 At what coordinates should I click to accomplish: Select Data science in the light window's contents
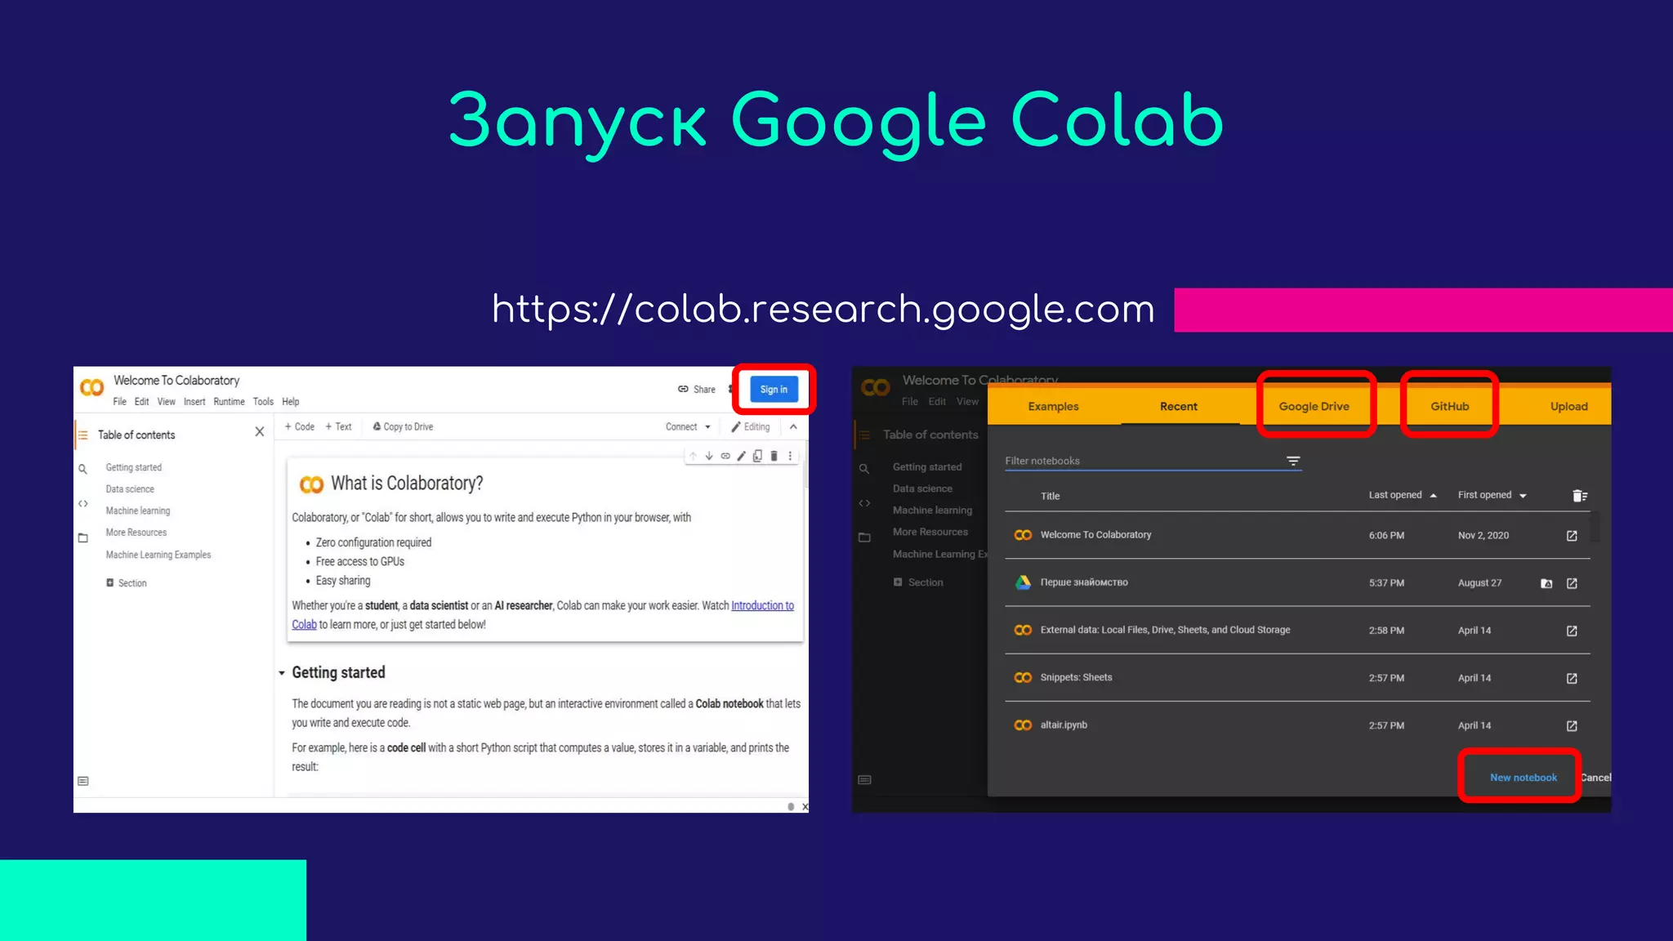click(x=130, y=489)
